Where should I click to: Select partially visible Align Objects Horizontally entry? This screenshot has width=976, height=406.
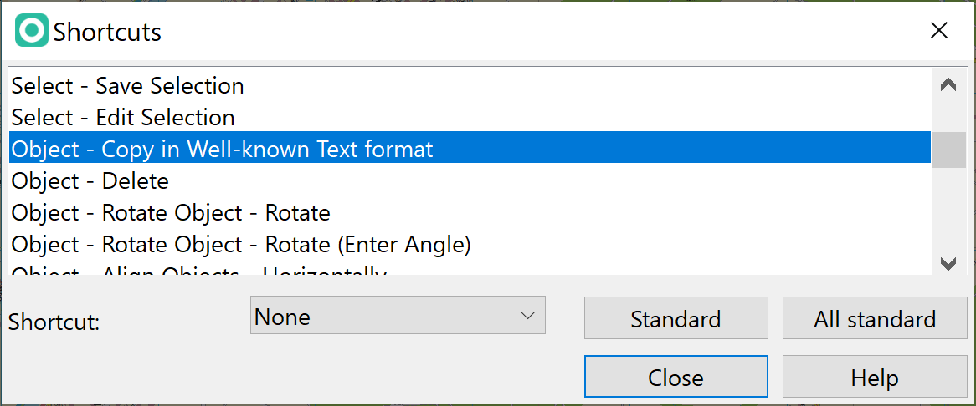[x=470, y=268]
